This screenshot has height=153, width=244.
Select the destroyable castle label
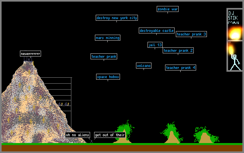(x=157, y=30)
